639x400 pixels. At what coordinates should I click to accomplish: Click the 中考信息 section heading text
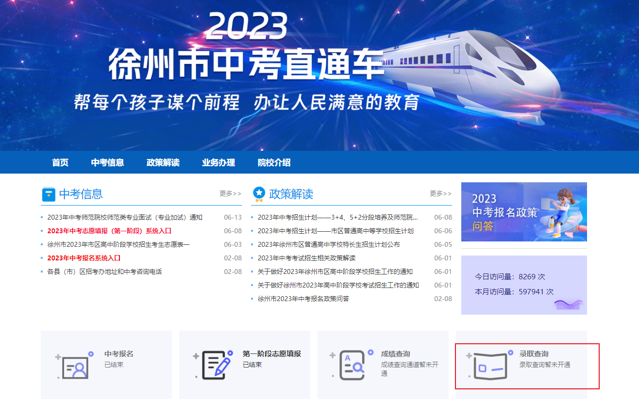pyautogui.click(x=81, y=194)
